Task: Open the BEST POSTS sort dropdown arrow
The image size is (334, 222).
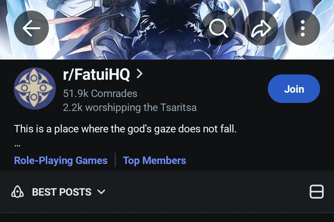Action: [x=101, y=192]
